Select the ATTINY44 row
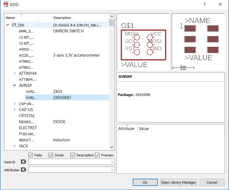The height and width of the screenshot is (190, 229). [x=57, y=73]
